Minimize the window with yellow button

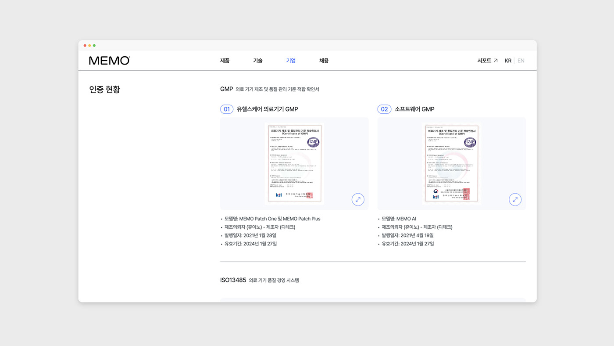pos(89,45)
